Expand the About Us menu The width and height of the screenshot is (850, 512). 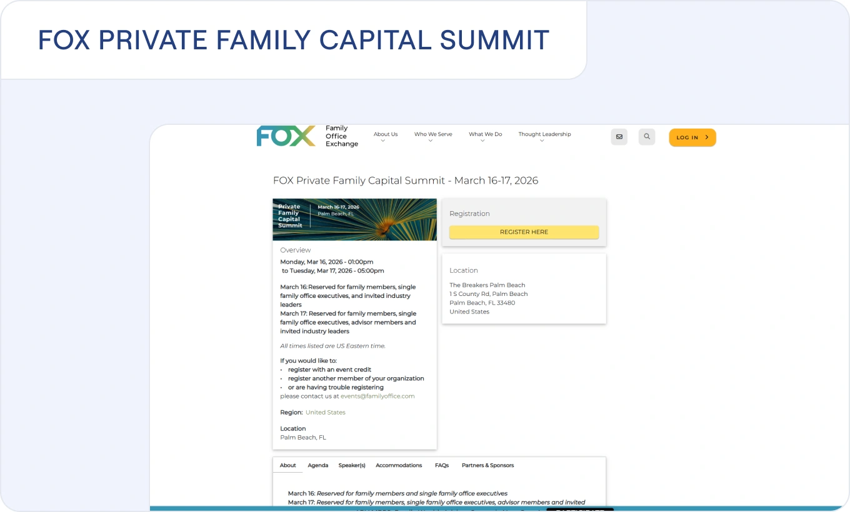pos(386,137)
